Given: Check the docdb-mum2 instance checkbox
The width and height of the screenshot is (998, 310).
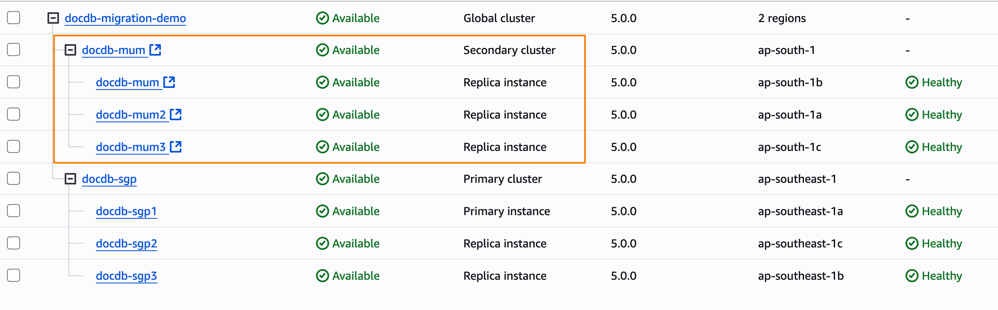Looking at the screenshot, I should [14, 114].
